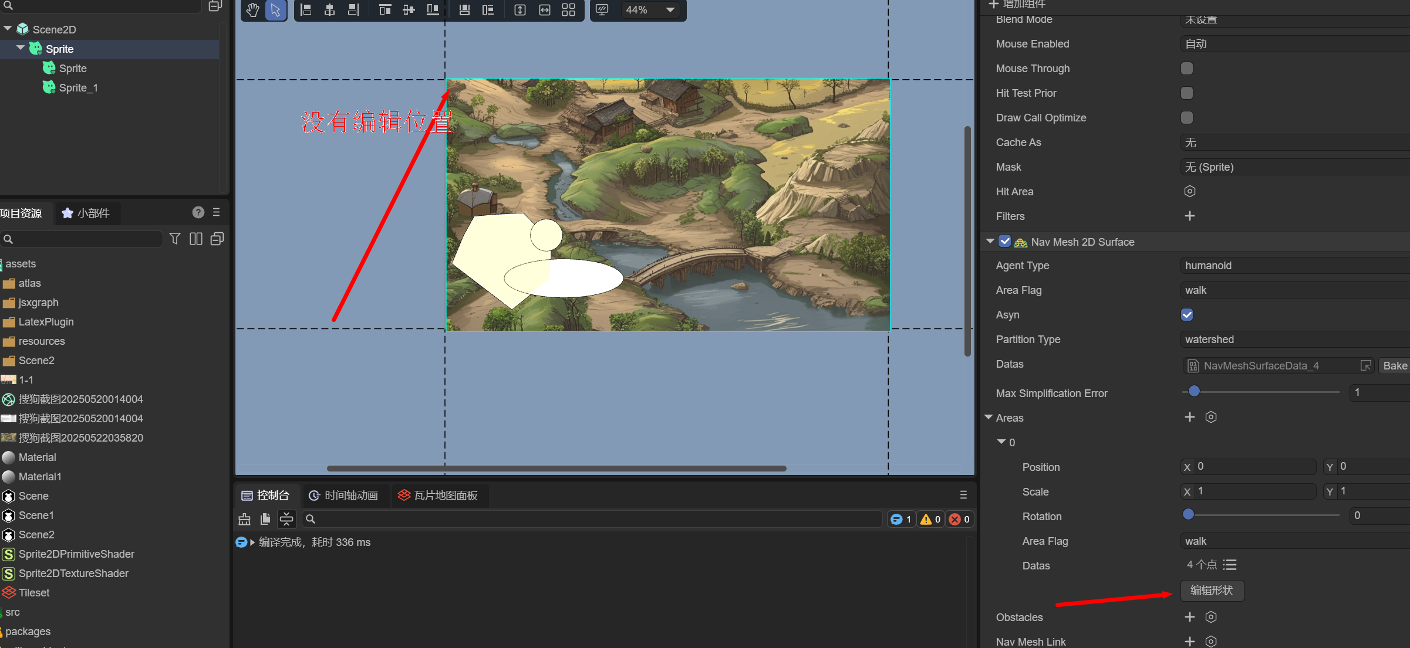Click the align left edges icon
Image resolution: width=1410 pixels, height=648 pixels.
tap(306, 10)
